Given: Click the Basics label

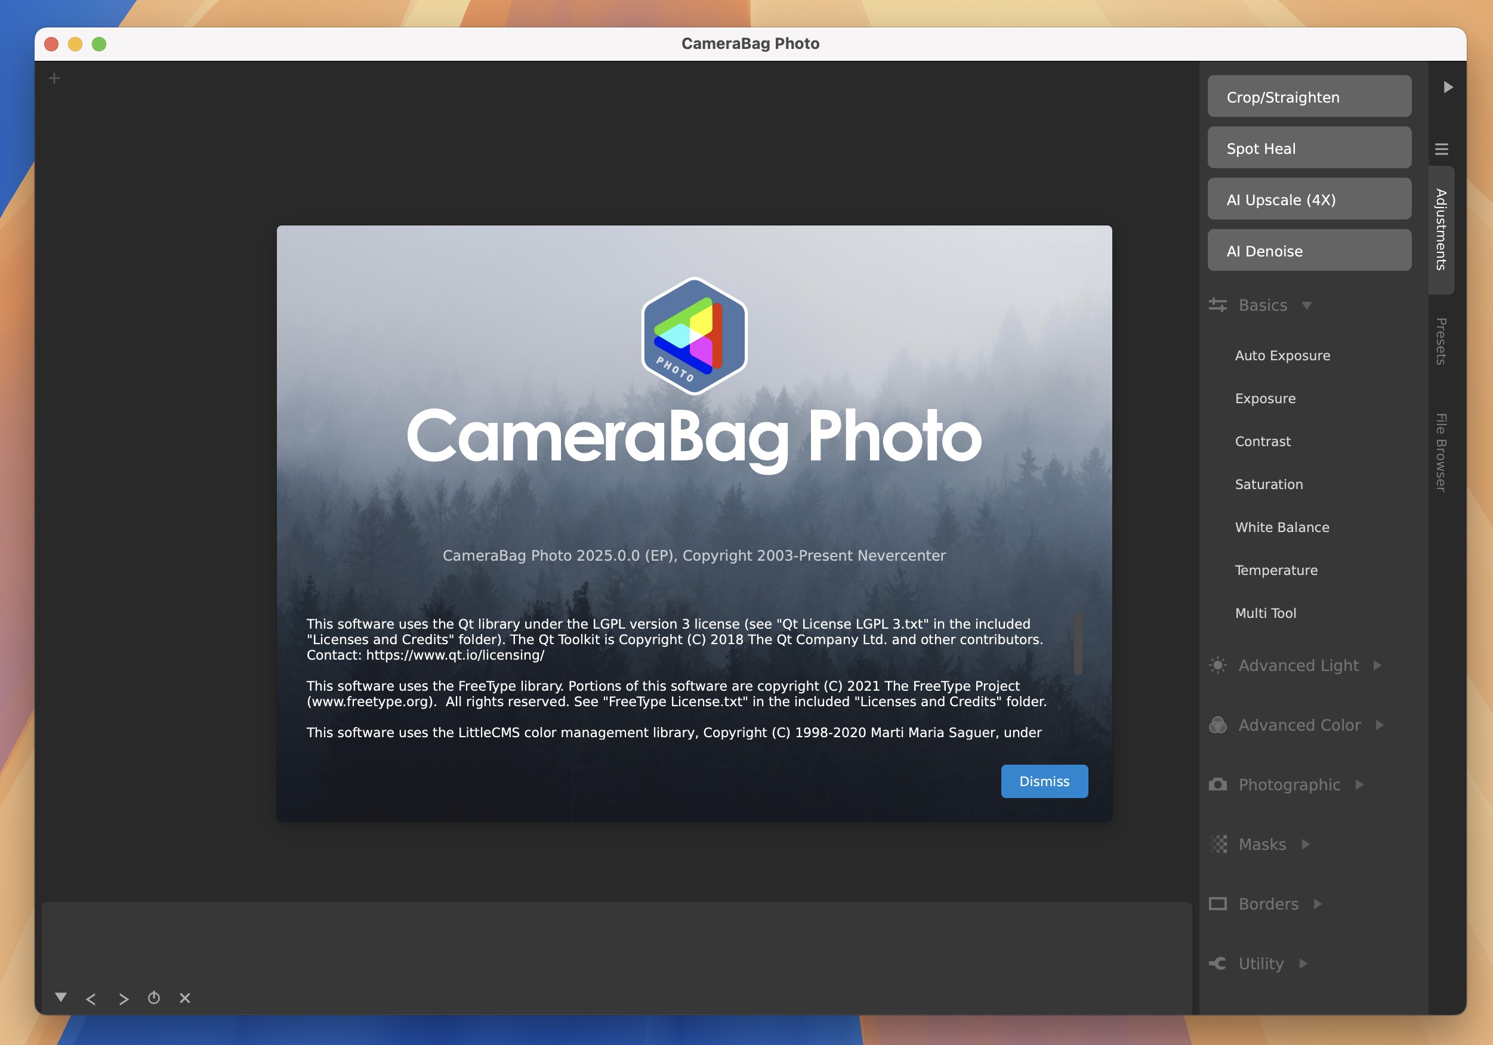Looking at the screenshot, I should coord(1263,305).
